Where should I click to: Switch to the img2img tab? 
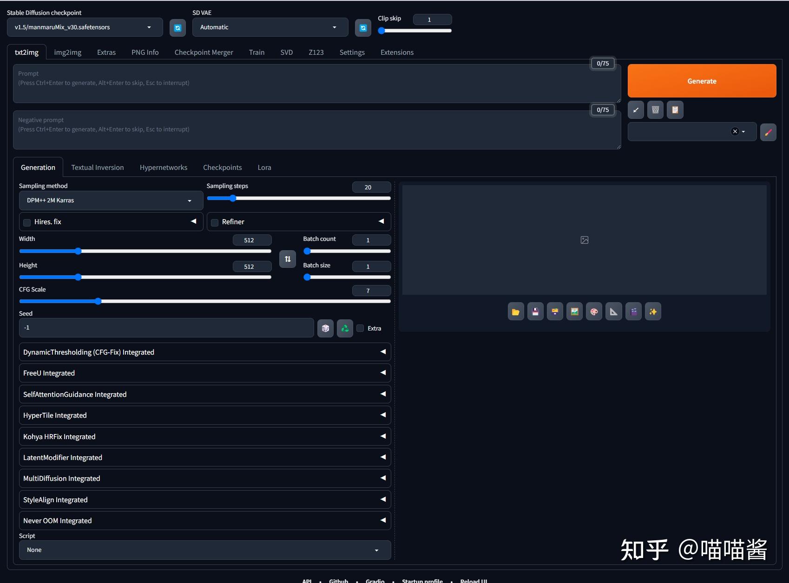tap(68, 52)
